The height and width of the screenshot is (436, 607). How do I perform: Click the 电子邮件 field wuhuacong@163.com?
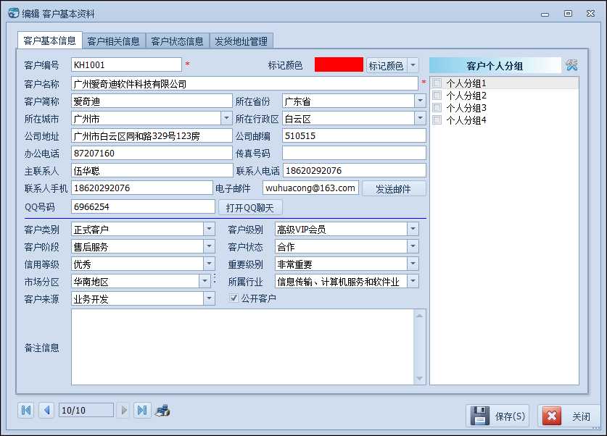click(311, 188)
